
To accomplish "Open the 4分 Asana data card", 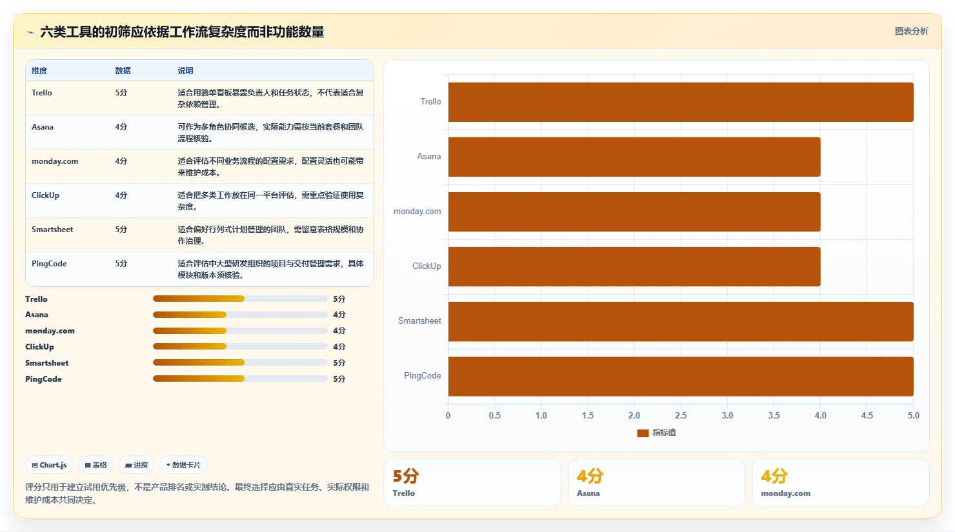I will 656,482.
